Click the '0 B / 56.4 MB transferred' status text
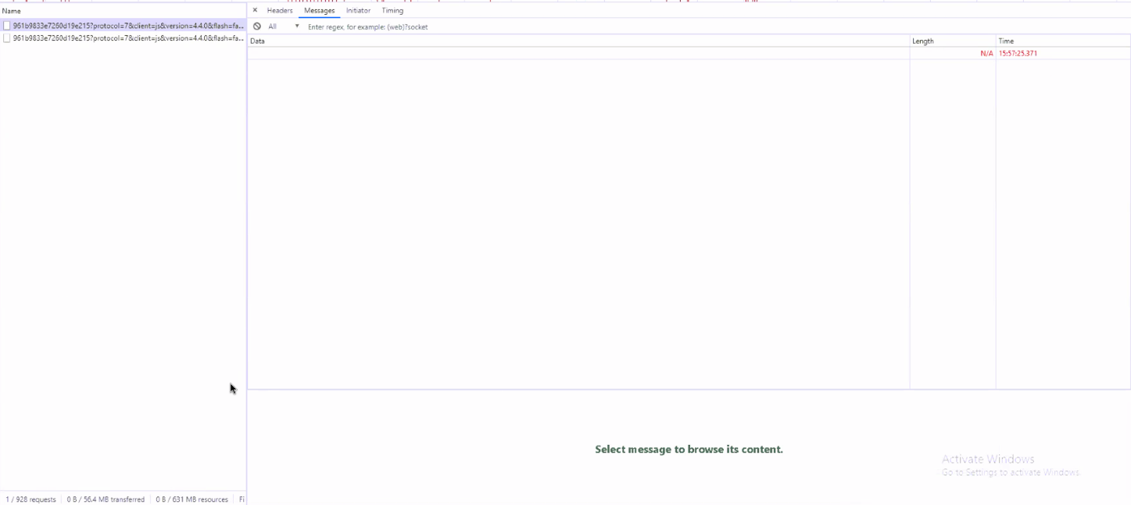This screenshot has width=1131, height=505. pos(104,499)
